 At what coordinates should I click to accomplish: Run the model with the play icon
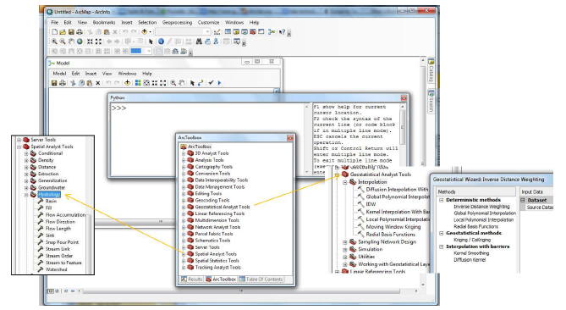[x=219, y=83]
